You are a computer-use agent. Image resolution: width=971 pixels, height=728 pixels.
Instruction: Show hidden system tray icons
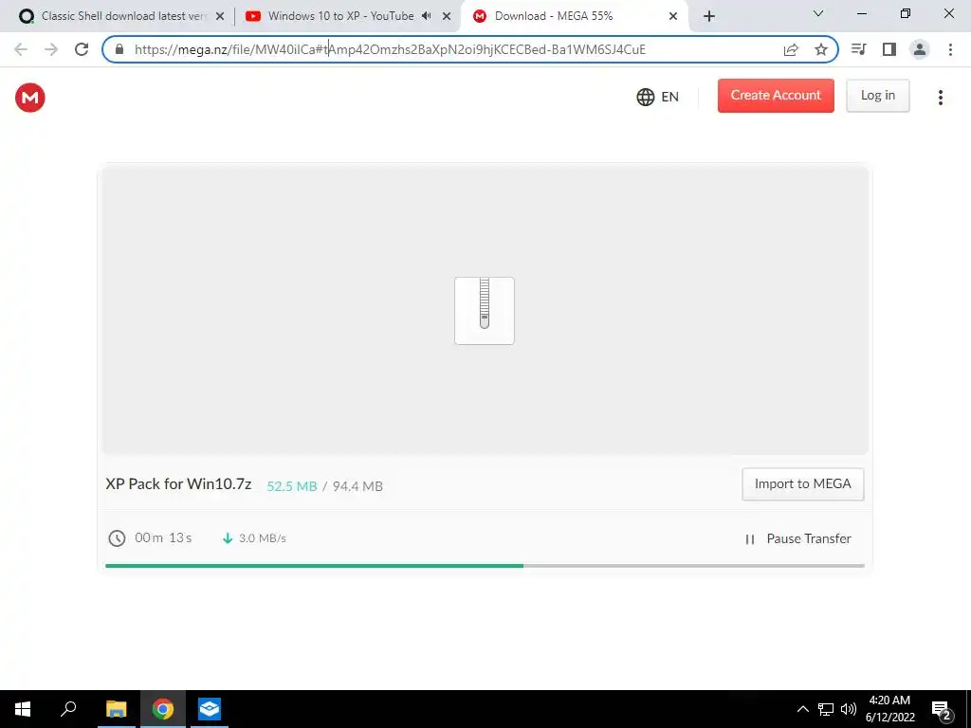[802, 709]
